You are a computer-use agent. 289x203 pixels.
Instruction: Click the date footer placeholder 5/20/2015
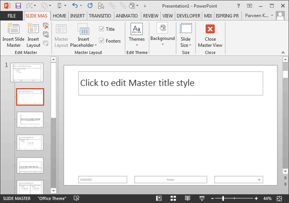(x=102, y=179)
